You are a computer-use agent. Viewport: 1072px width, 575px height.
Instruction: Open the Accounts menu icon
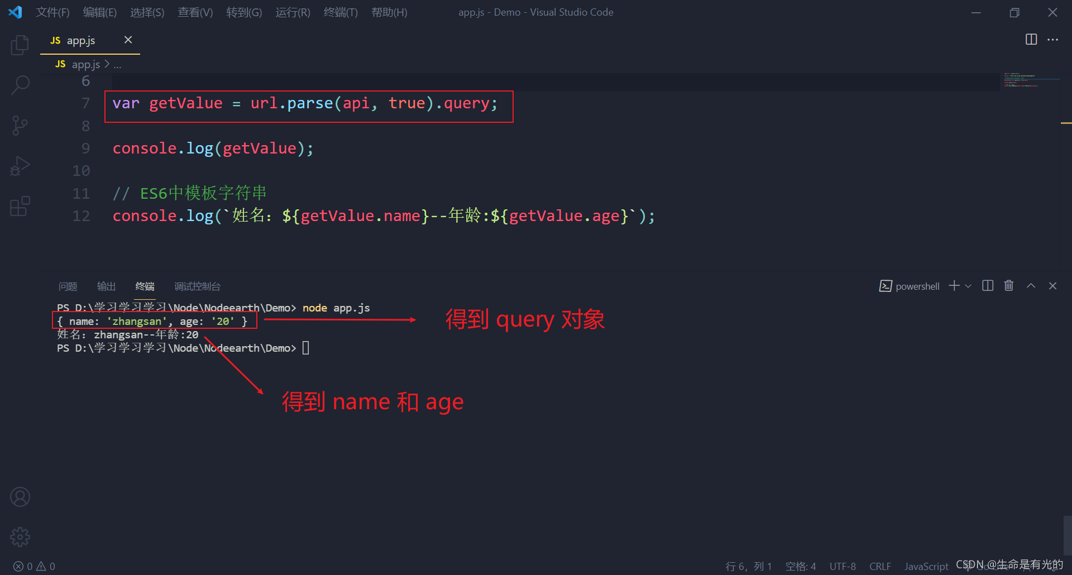(x=20, y=497)
